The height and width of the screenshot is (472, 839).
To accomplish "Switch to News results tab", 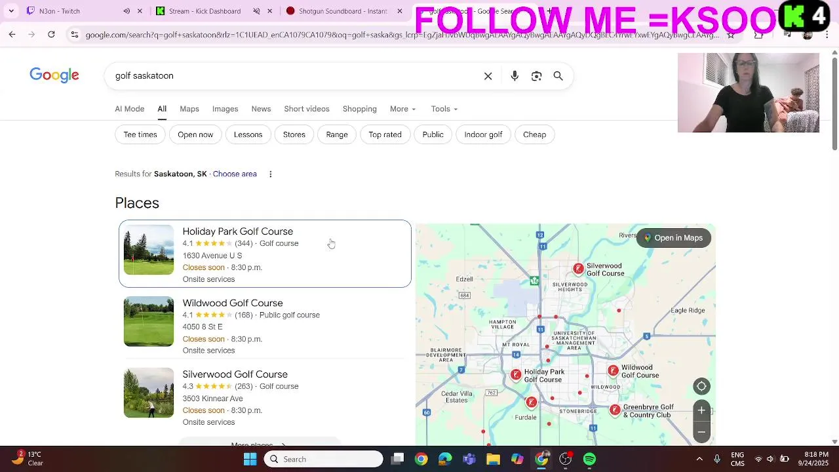I will click(261, 109).
